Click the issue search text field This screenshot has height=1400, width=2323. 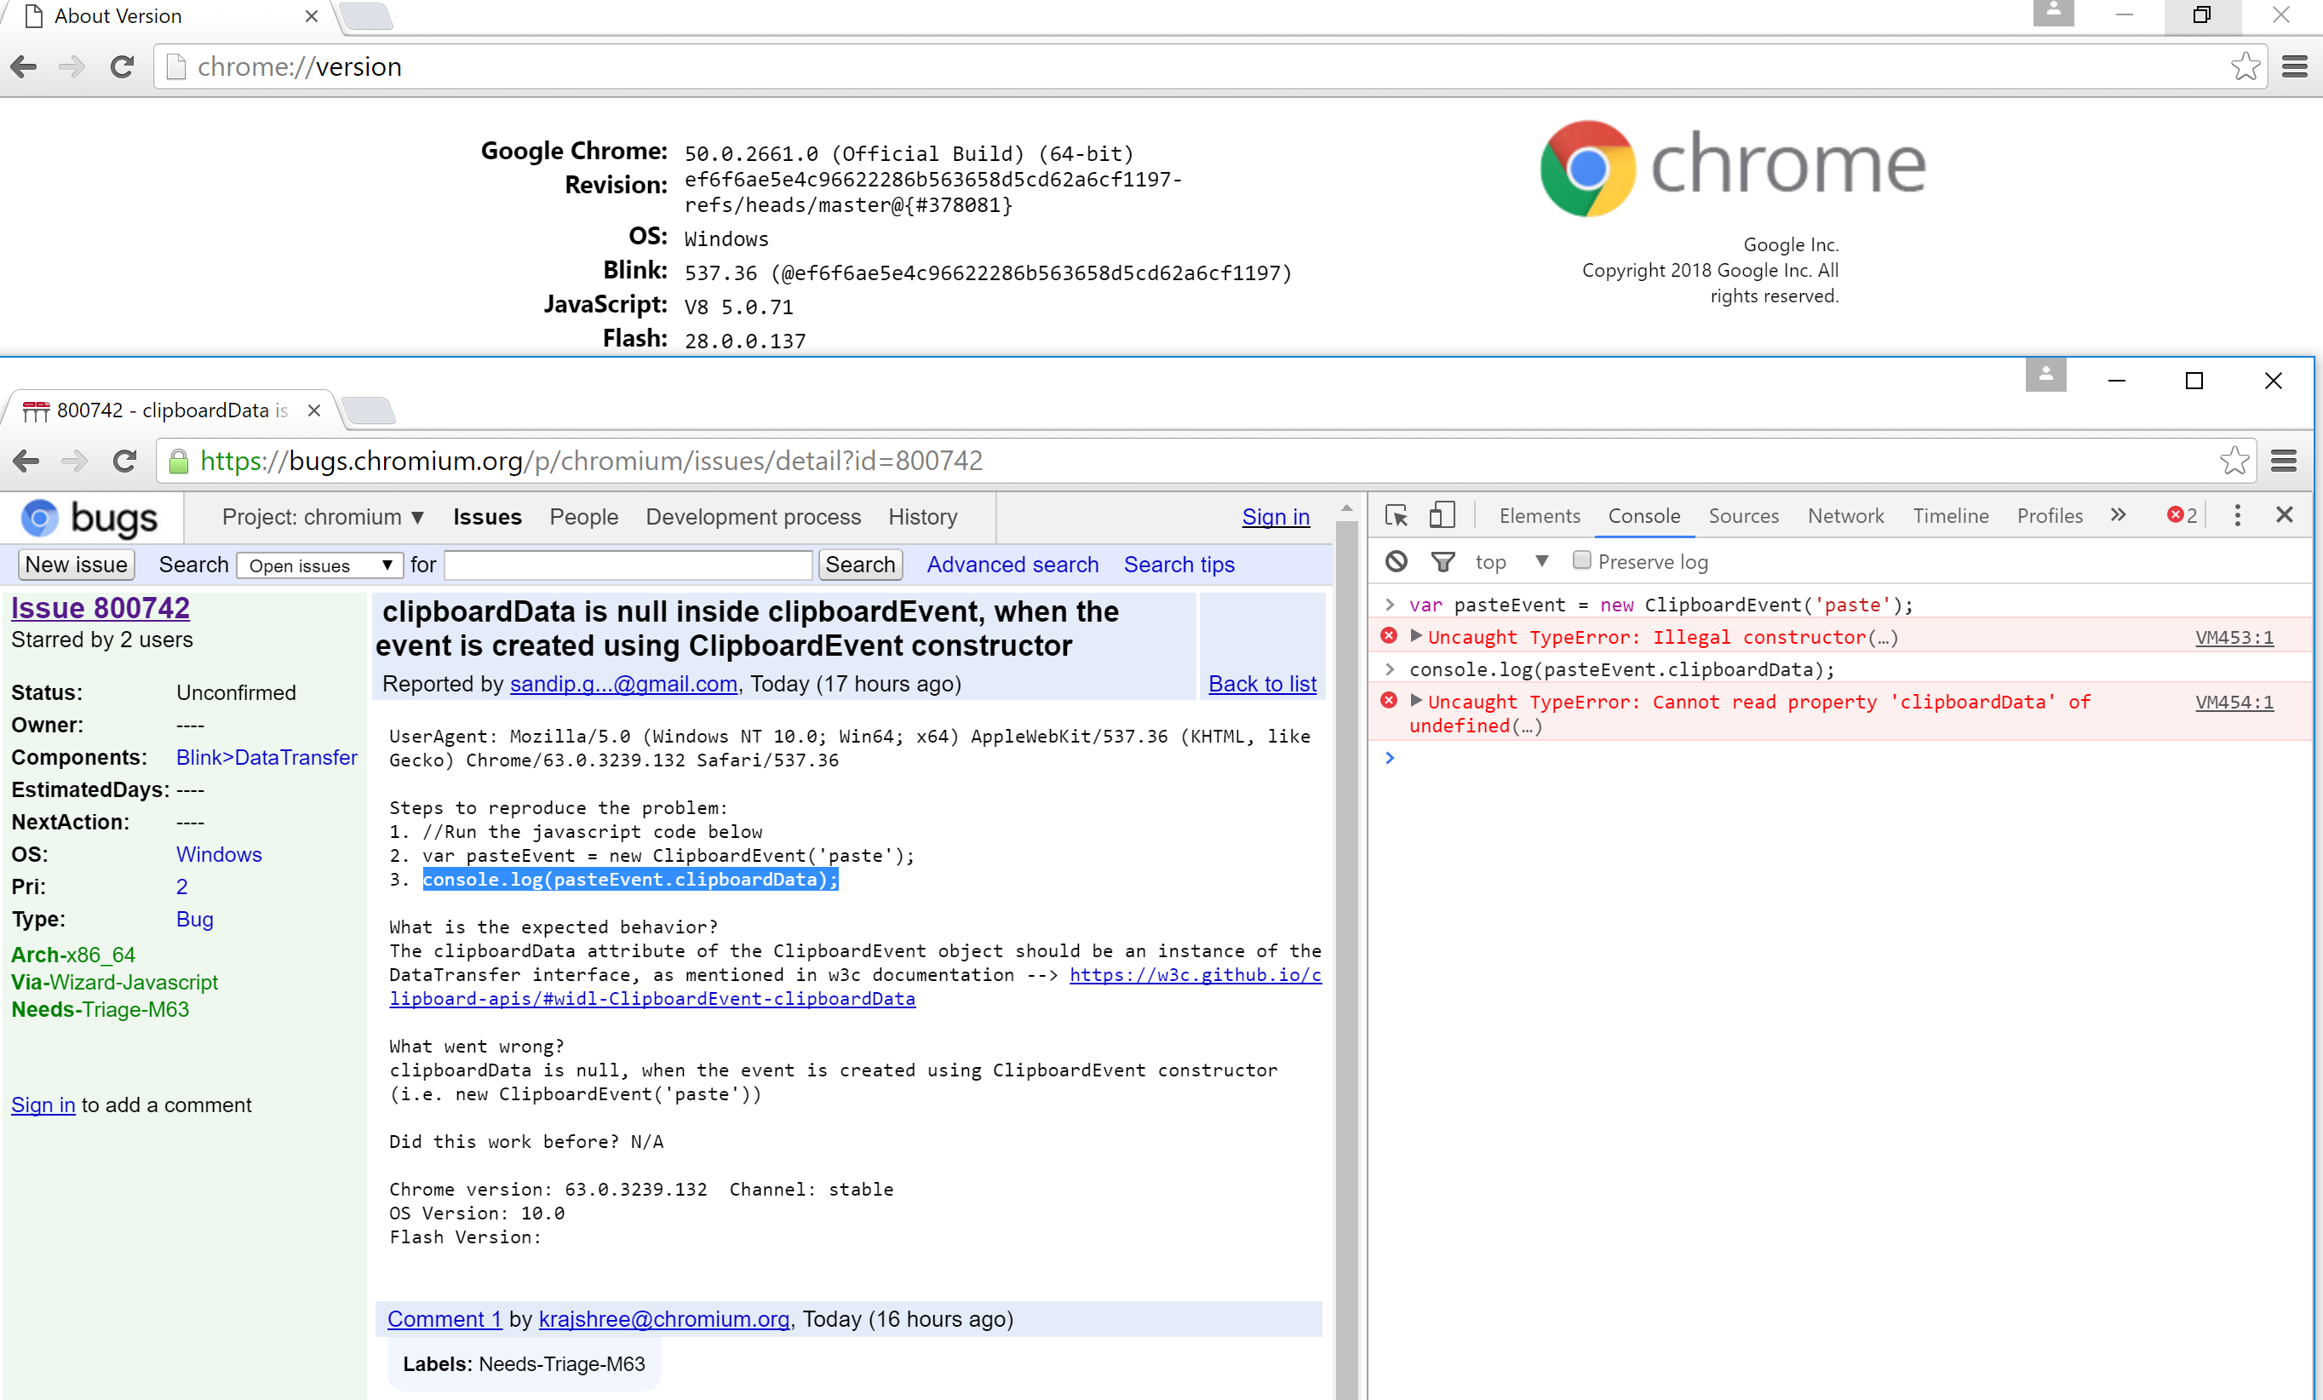[628, 565]
